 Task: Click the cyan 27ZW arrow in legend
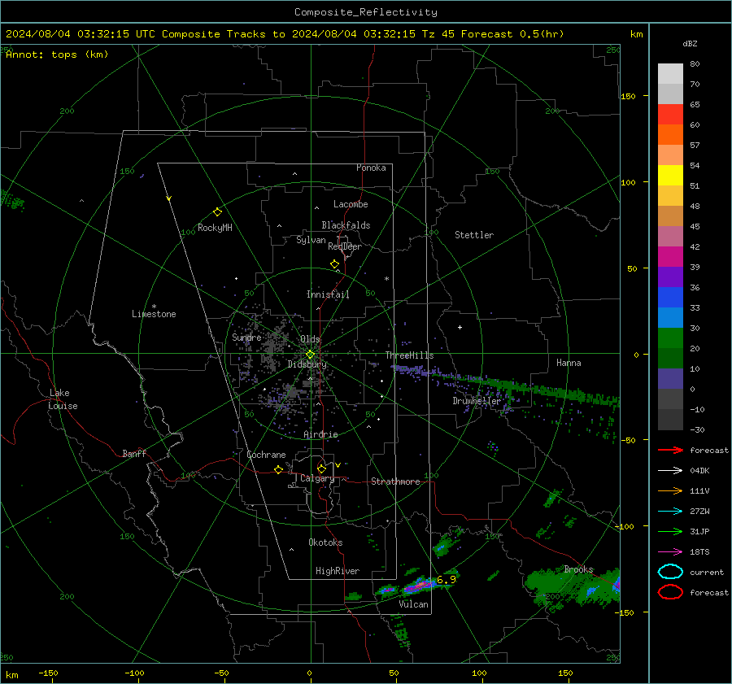coord(670,512)
